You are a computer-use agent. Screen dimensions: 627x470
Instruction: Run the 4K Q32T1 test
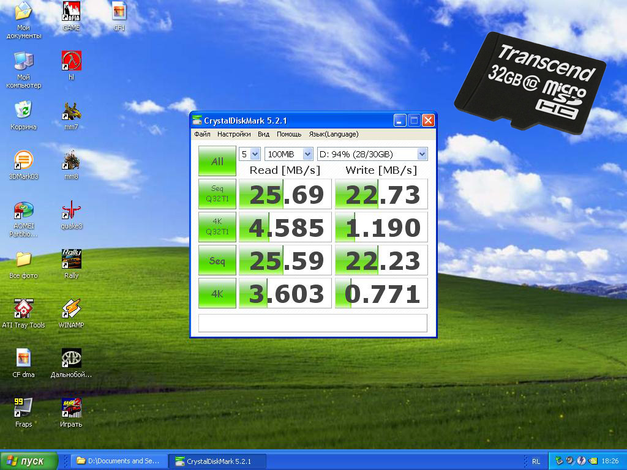click(x=217, y=226)
